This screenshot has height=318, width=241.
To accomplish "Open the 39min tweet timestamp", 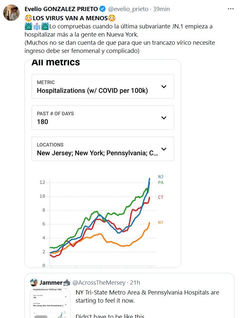I will (x=161, y=9).
